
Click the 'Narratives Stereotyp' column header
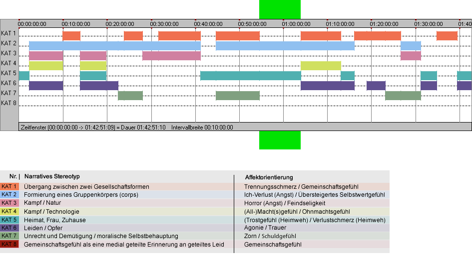(x=52, y=176)
